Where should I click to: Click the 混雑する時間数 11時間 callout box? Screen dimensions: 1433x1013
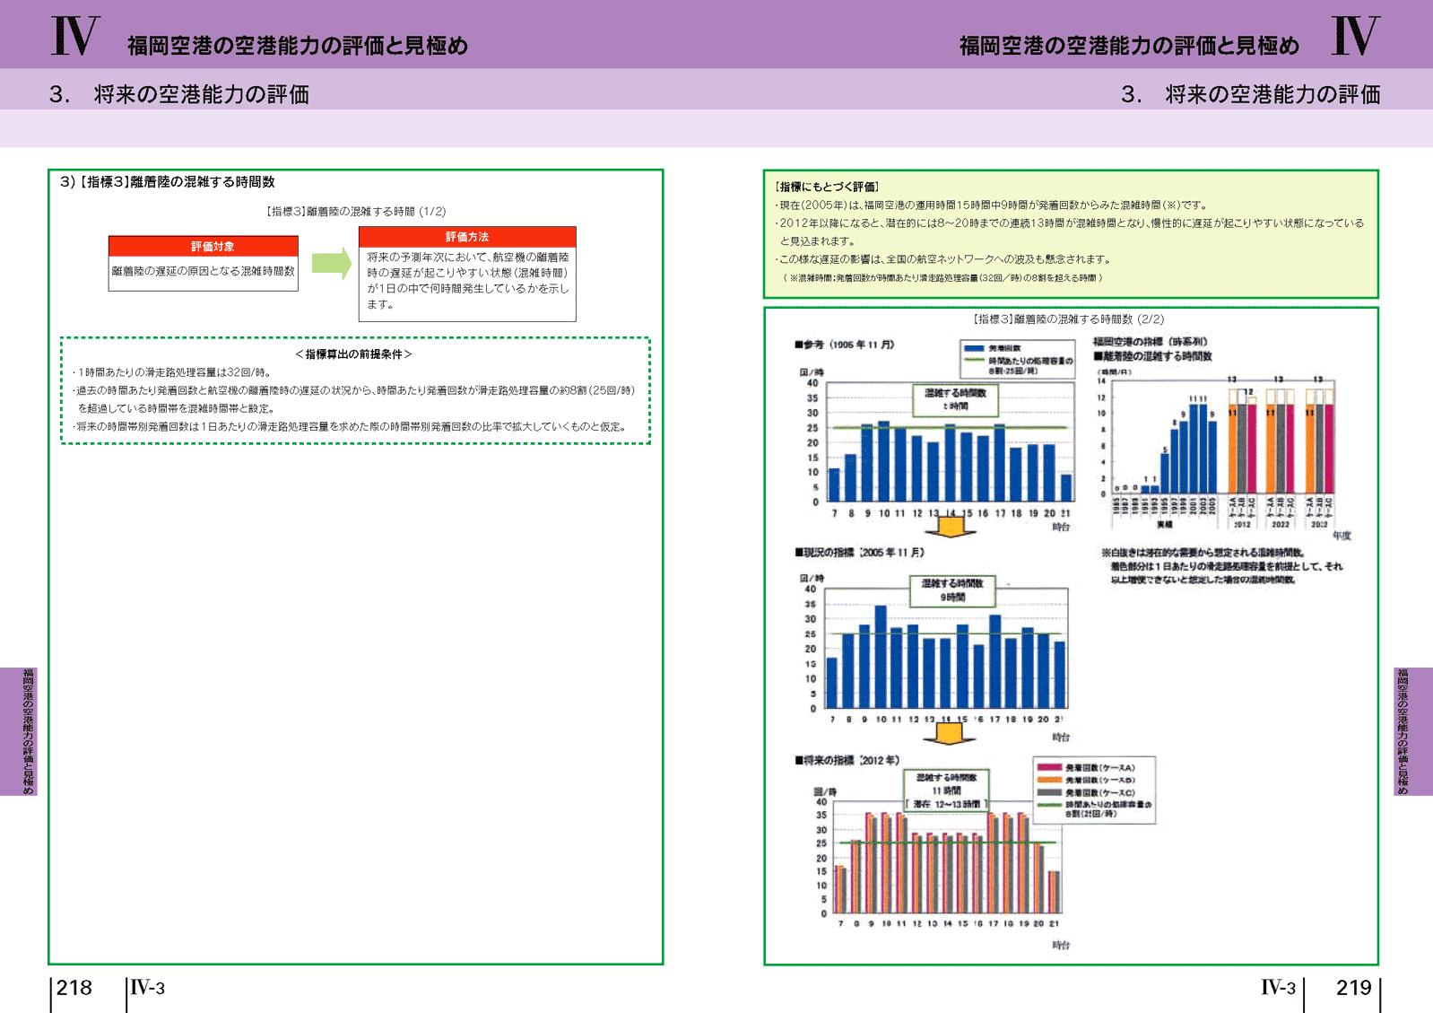click(x=947, y=790)
